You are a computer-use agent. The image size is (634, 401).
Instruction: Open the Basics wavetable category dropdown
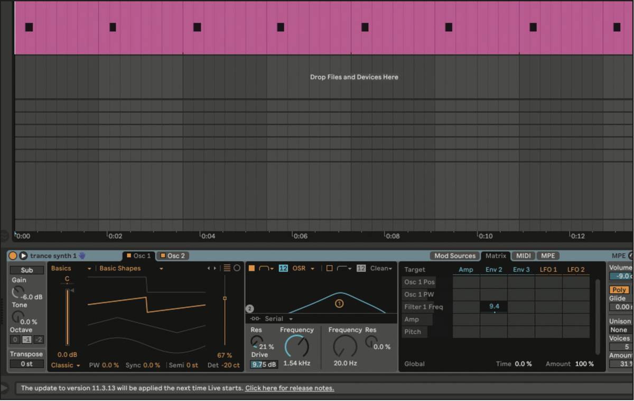pos(71,269)
